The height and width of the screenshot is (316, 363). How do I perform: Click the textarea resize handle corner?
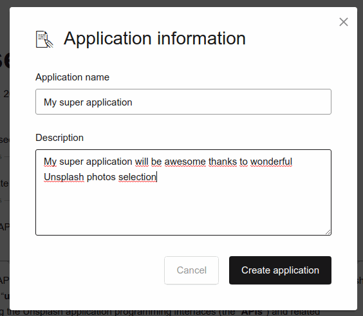328,232
